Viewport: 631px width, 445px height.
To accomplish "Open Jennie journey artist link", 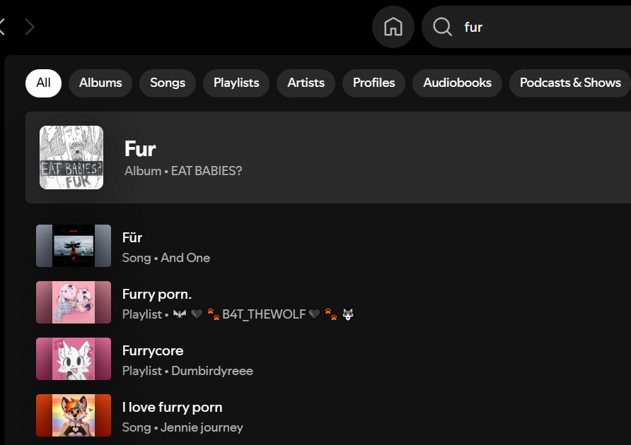I will (x=202, y=427).
